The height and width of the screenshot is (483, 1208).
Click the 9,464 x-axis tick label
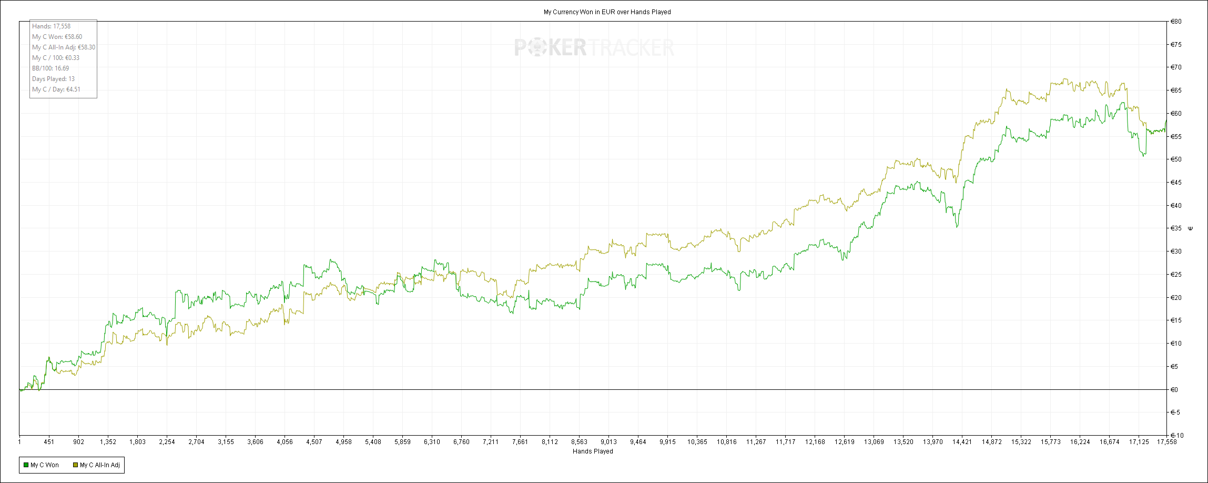click(x=638, y=442)
